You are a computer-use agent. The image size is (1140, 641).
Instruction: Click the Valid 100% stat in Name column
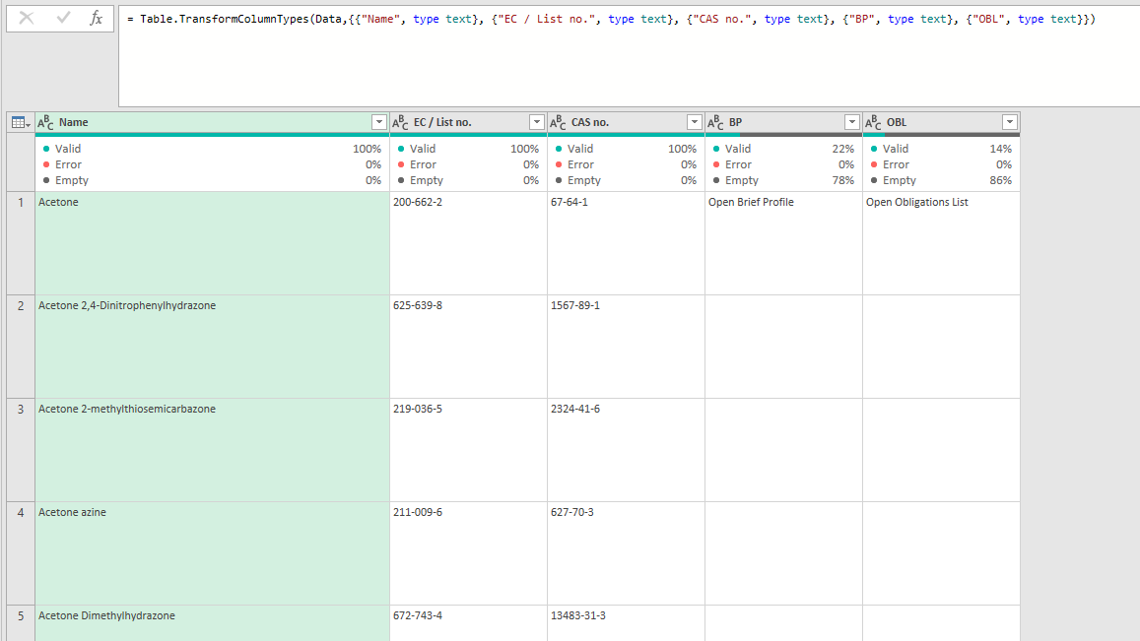[212, 149]
